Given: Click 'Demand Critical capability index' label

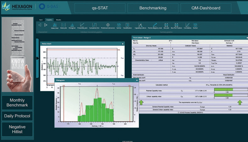Looking at the screenshot, I should [x=163, y=110].
